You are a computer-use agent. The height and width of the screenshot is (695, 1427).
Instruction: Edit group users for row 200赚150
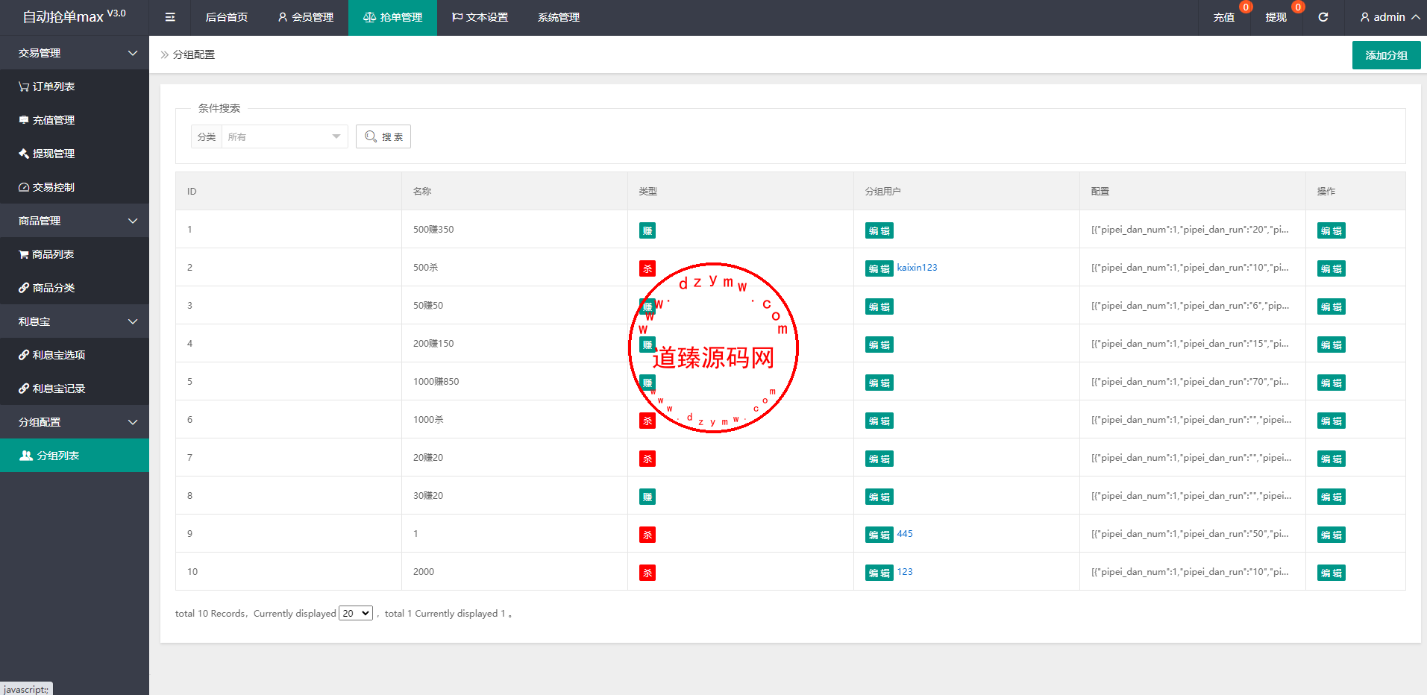coord(879,345)
